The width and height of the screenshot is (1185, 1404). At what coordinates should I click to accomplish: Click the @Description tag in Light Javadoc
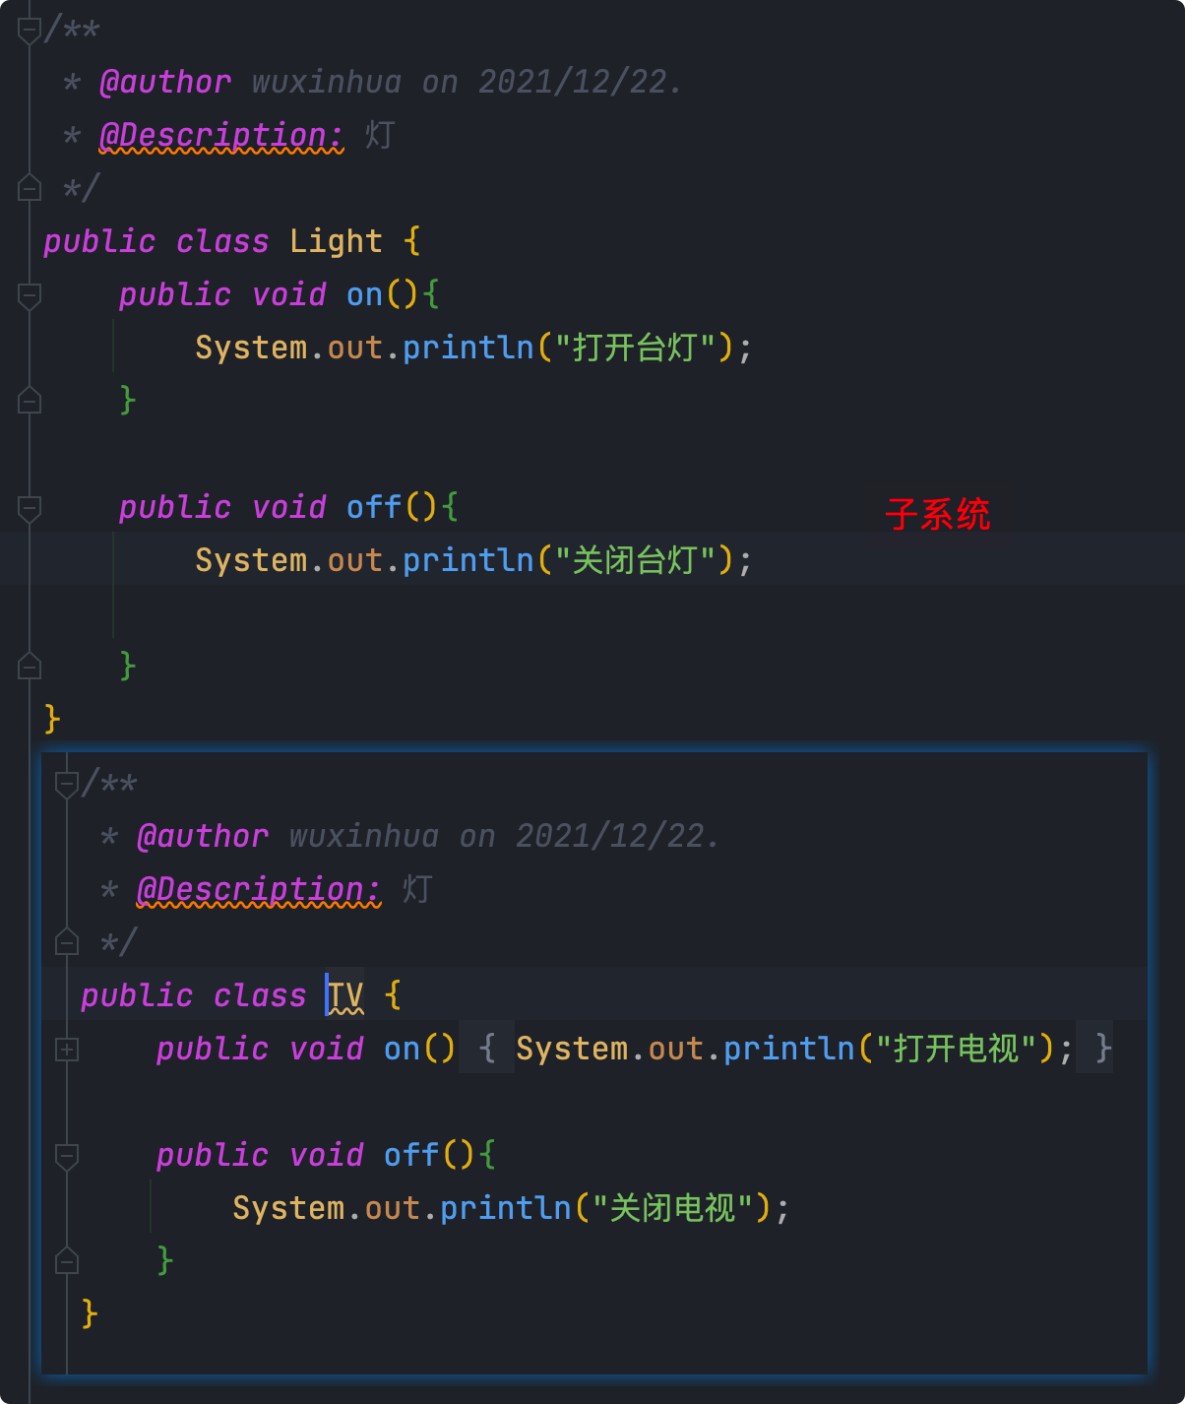(x=221, y=135)
